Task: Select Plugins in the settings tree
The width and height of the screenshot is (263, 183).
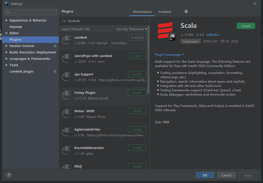Action: 30,39
